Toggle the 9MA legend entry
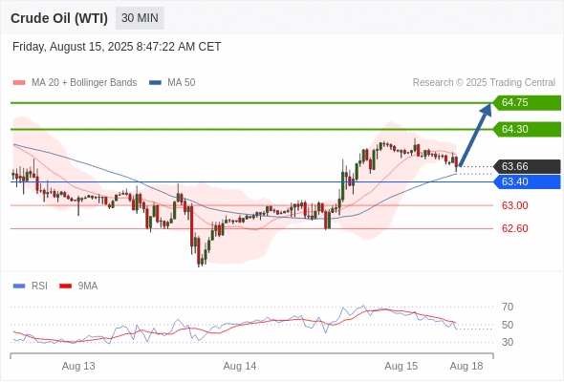The image size is (564, 382). click(78, 286)
